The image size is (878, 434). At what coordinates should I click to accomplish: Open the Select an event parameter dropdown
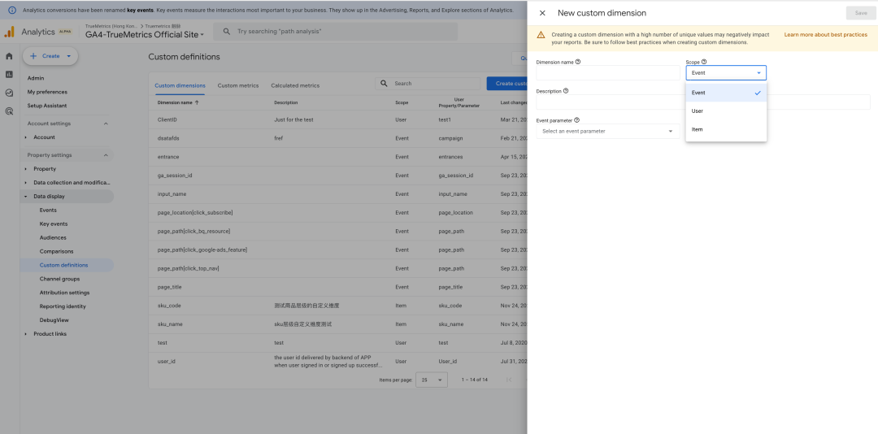[607, 131]
